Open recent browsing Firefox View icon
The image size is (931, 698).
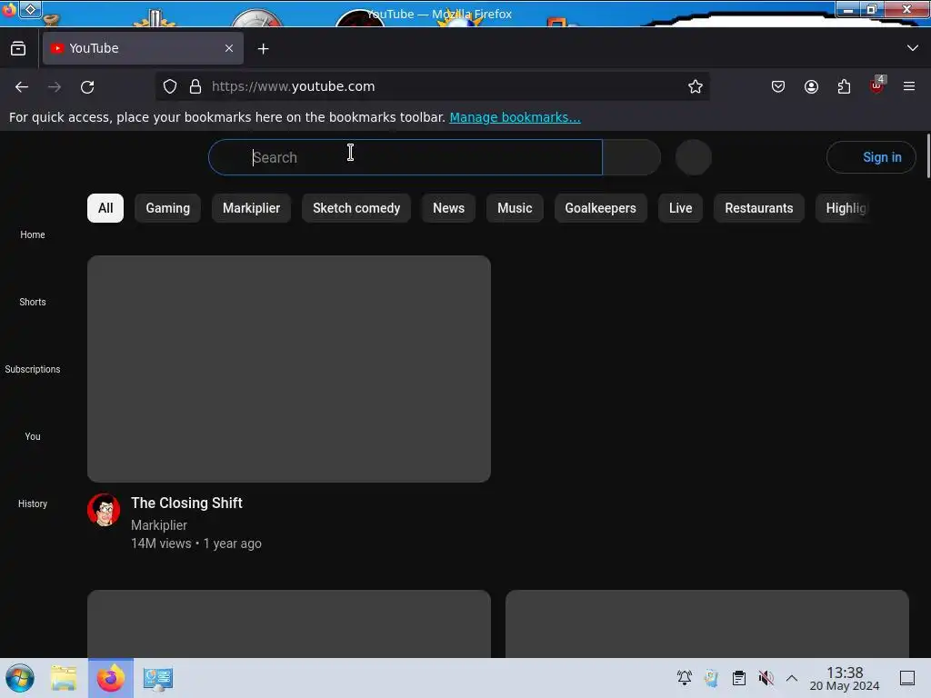click(x=18, y=48)
